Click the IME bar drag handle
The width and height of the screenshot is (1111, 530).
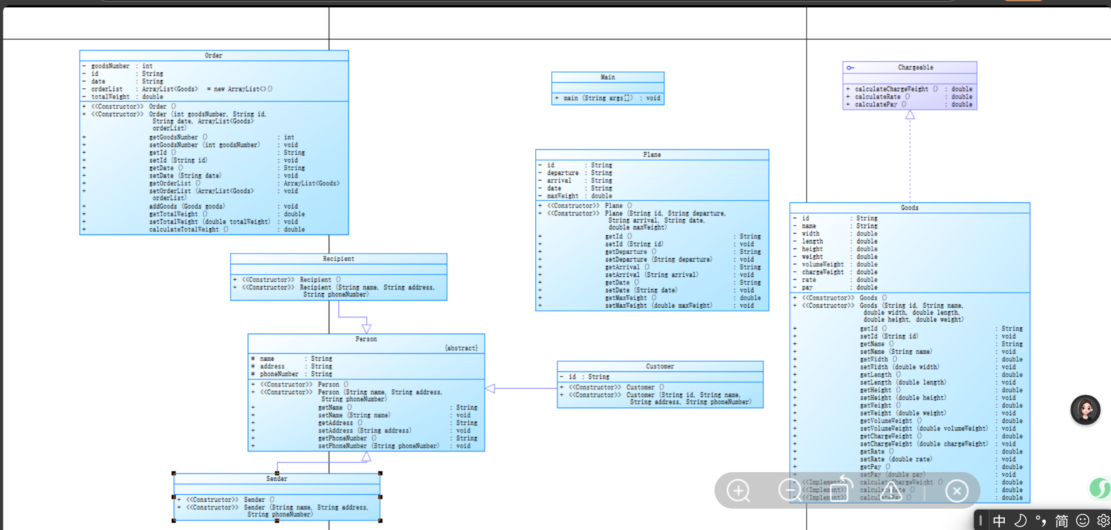click(981, 520)
